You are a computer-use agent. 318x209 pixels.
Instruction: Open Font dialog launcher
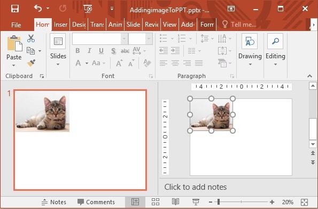[151, 76]
